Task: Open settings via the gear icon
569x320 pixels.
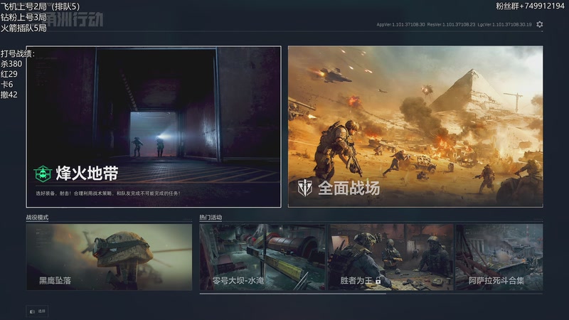Action: point(540,24)
